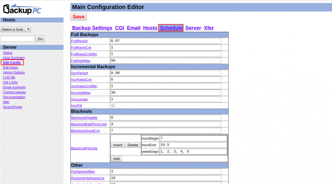Open the Xfer configuration tab
The image size is (332, 184).
click(208, 28)
